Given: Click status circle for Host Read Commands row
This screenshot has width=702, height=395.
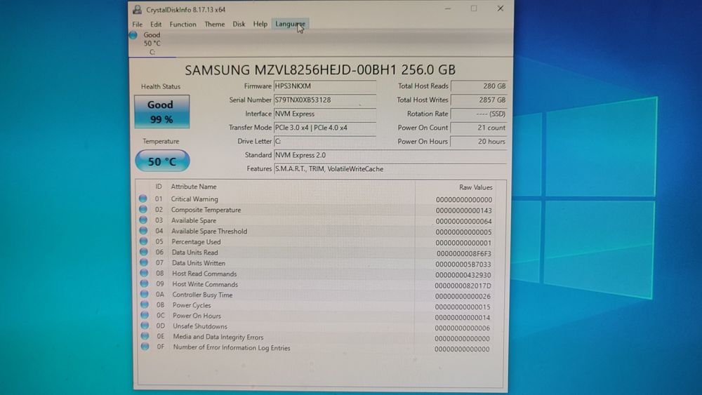Looking at the screenshot, I should coord(144,273).
